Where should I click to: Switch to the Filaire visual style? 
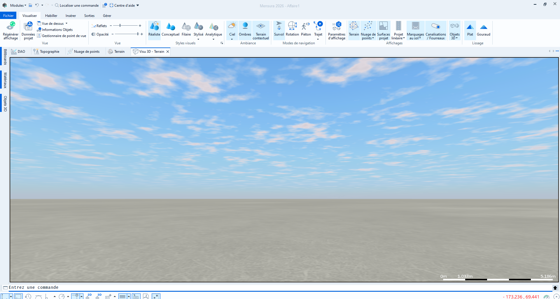coord(186,30)
